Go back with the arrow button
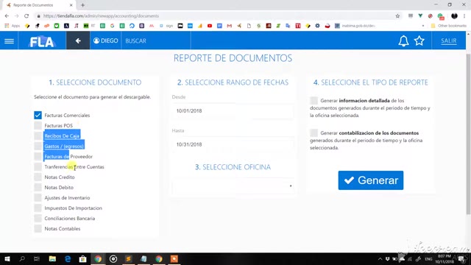This screenshot has height=265, width=471. click(78, 40)
